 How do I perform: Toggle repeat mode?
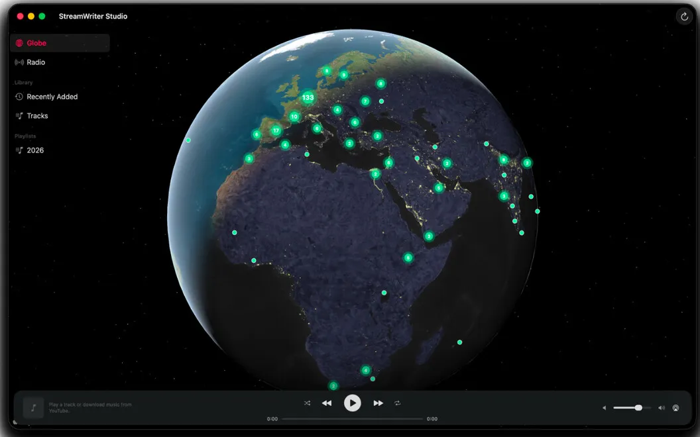tap(397, 403)
